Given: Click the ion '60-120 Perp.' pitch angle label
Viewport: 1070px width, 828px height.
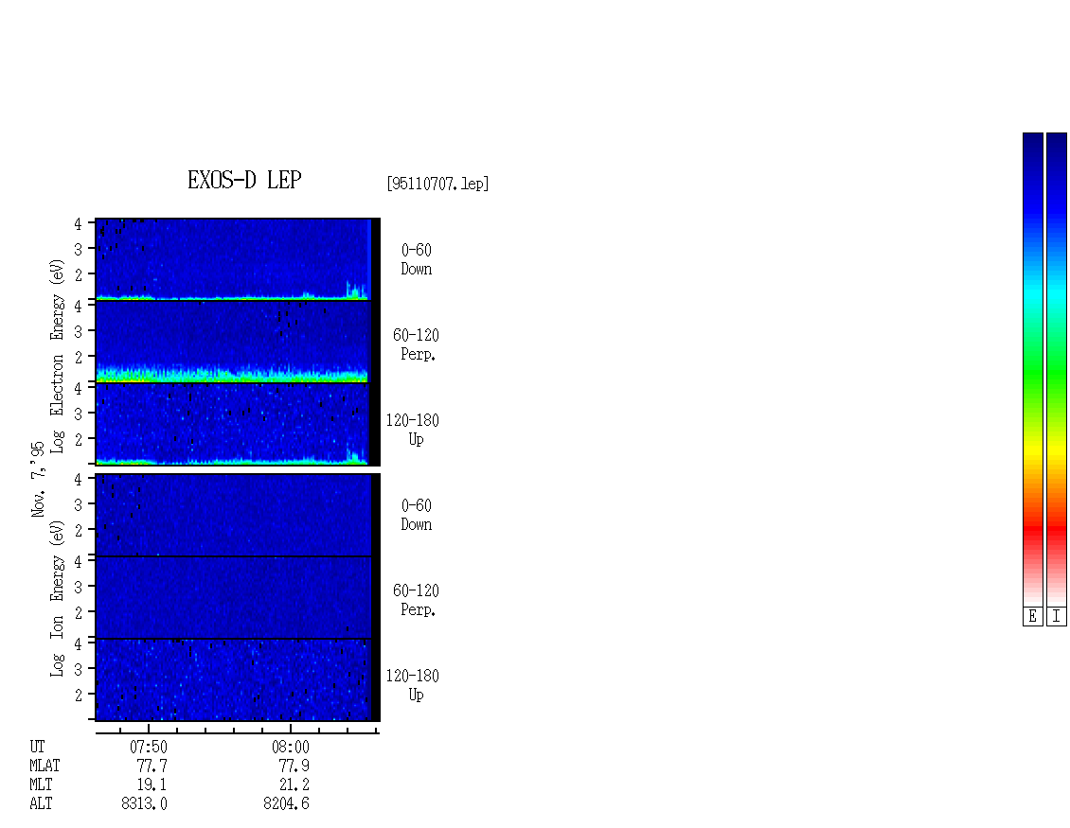Looking at the screenshot, I should [x=416, y=601].
